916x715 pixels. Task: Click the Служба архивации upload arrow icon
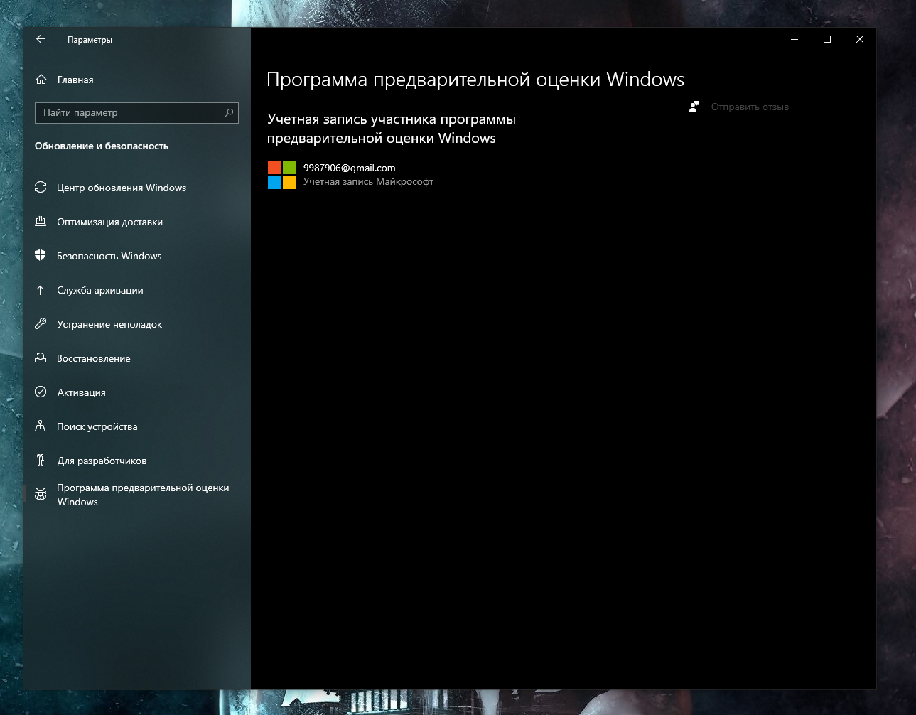(x=41, y=290)
